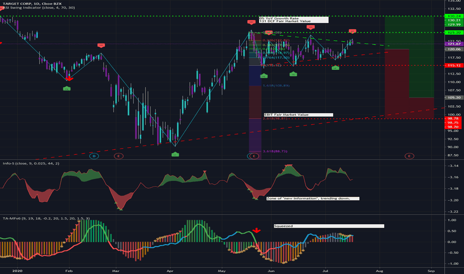Image resolution: width=464 pixels, height=274 pixels.
Task: Click the Feb label on time axis
Action: [69, 271]
